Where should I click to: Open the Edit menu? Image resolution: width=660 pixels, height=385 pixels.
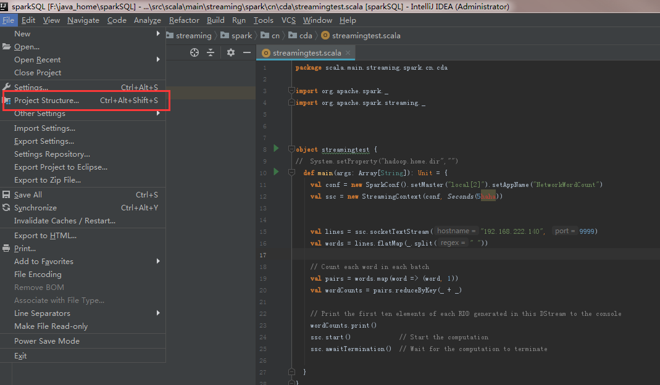click(28, 20)
